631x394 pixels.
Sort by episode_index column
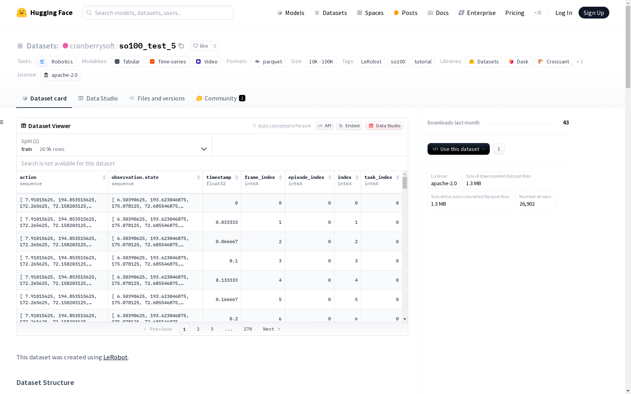coord(330,177)
